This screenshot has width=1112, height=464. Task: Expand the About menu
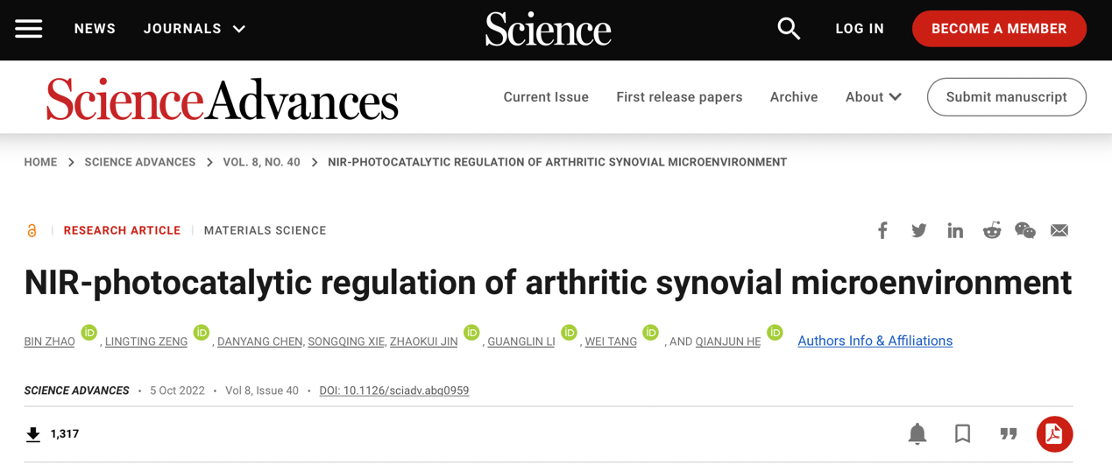click(873, 97)
